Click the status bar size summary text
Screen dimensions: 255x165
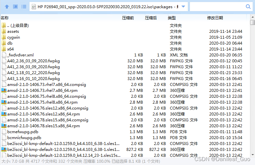pyautogui.click(x=81, y=161)
